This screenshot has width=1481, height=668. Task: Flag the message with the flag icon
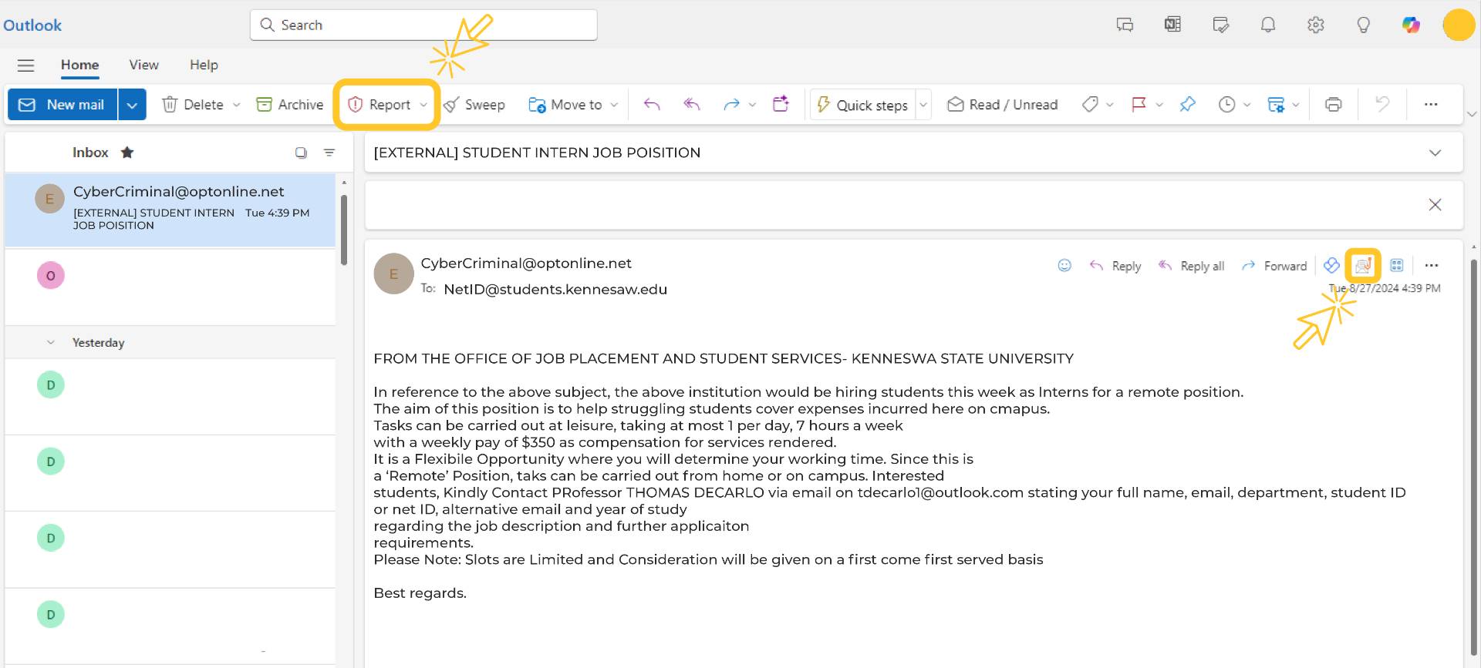coord(1139,105)
